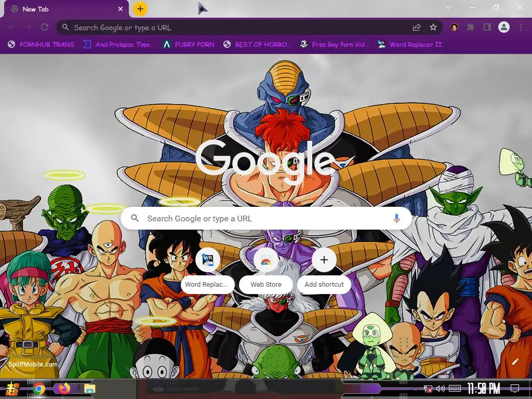Viewport: 532px width, 399px height.
Task: Open the avatar extension icon beside the star
Action: 454,27
